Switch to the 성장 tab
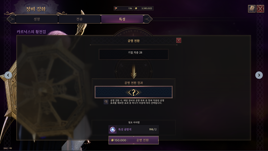Image resolution: width=268 pixels, height=151 pixels. pyautogui.click(x=37, y=19)
